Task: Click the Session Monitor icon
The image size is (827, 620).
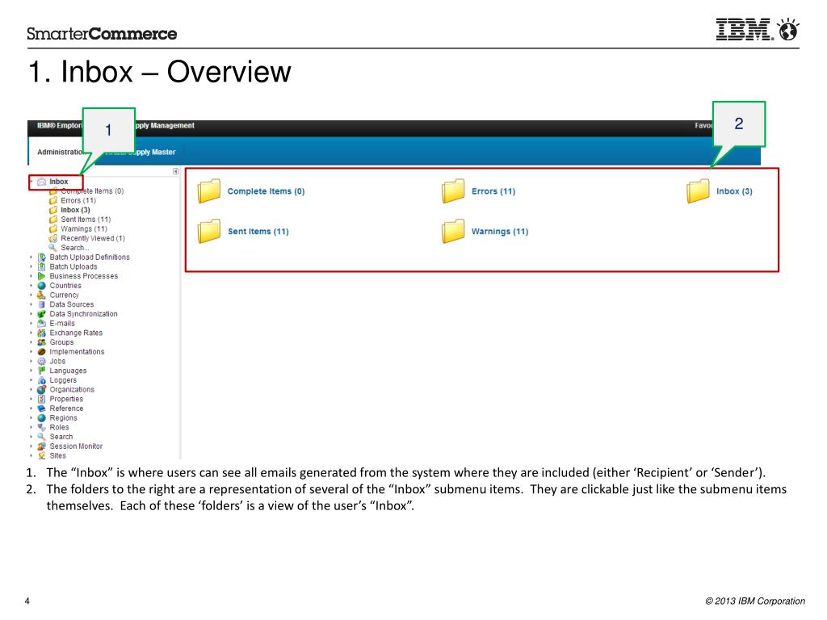Action: [x=42, y=446]
